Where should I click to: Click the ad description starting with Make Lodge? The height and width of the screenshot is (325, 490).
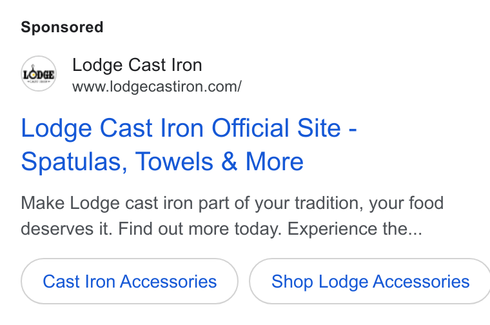click(232, 216)
